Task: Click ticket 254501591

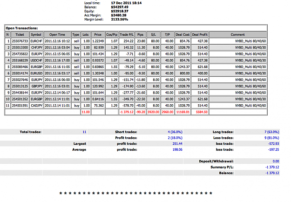Action: click(x=20, y=106)
